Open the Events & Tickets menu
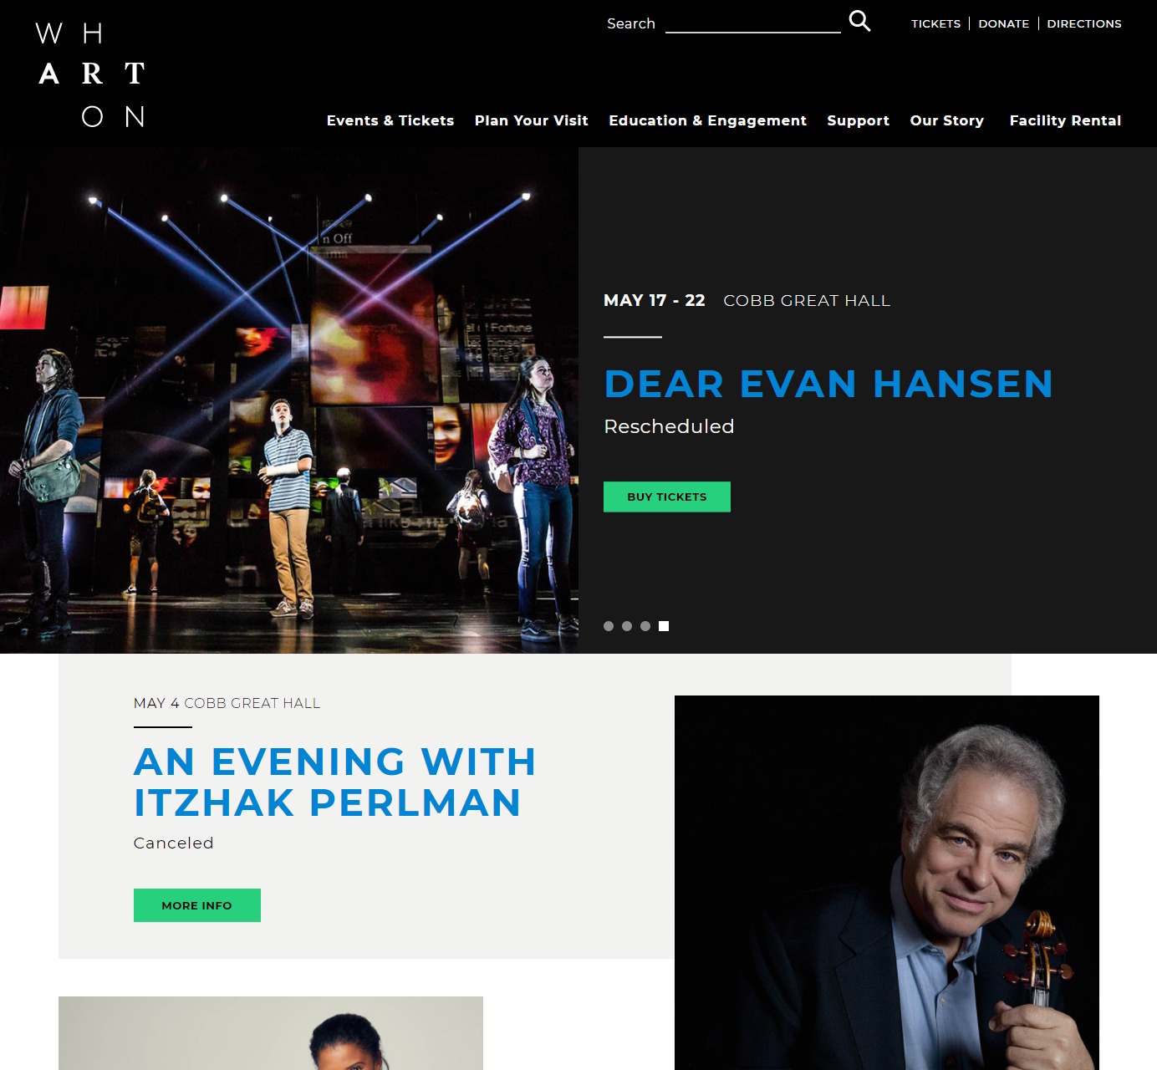The width and height of the screenshot is (1157, 1070). pyautogui.click(x=390, y=120)
